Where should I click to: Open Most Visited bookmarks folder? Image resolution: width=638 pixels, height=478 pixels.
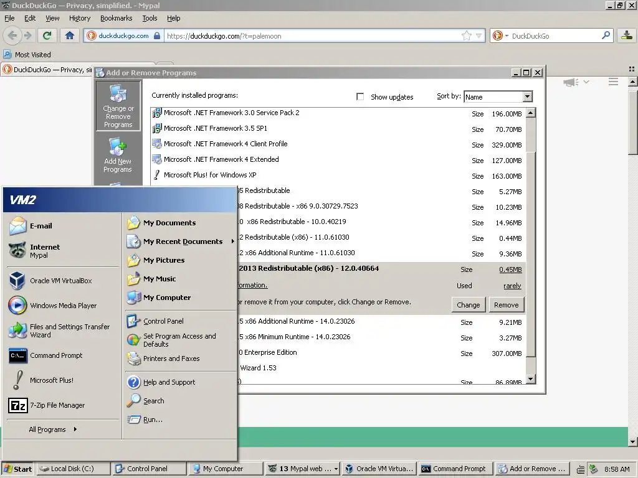[x=27, y=55]
